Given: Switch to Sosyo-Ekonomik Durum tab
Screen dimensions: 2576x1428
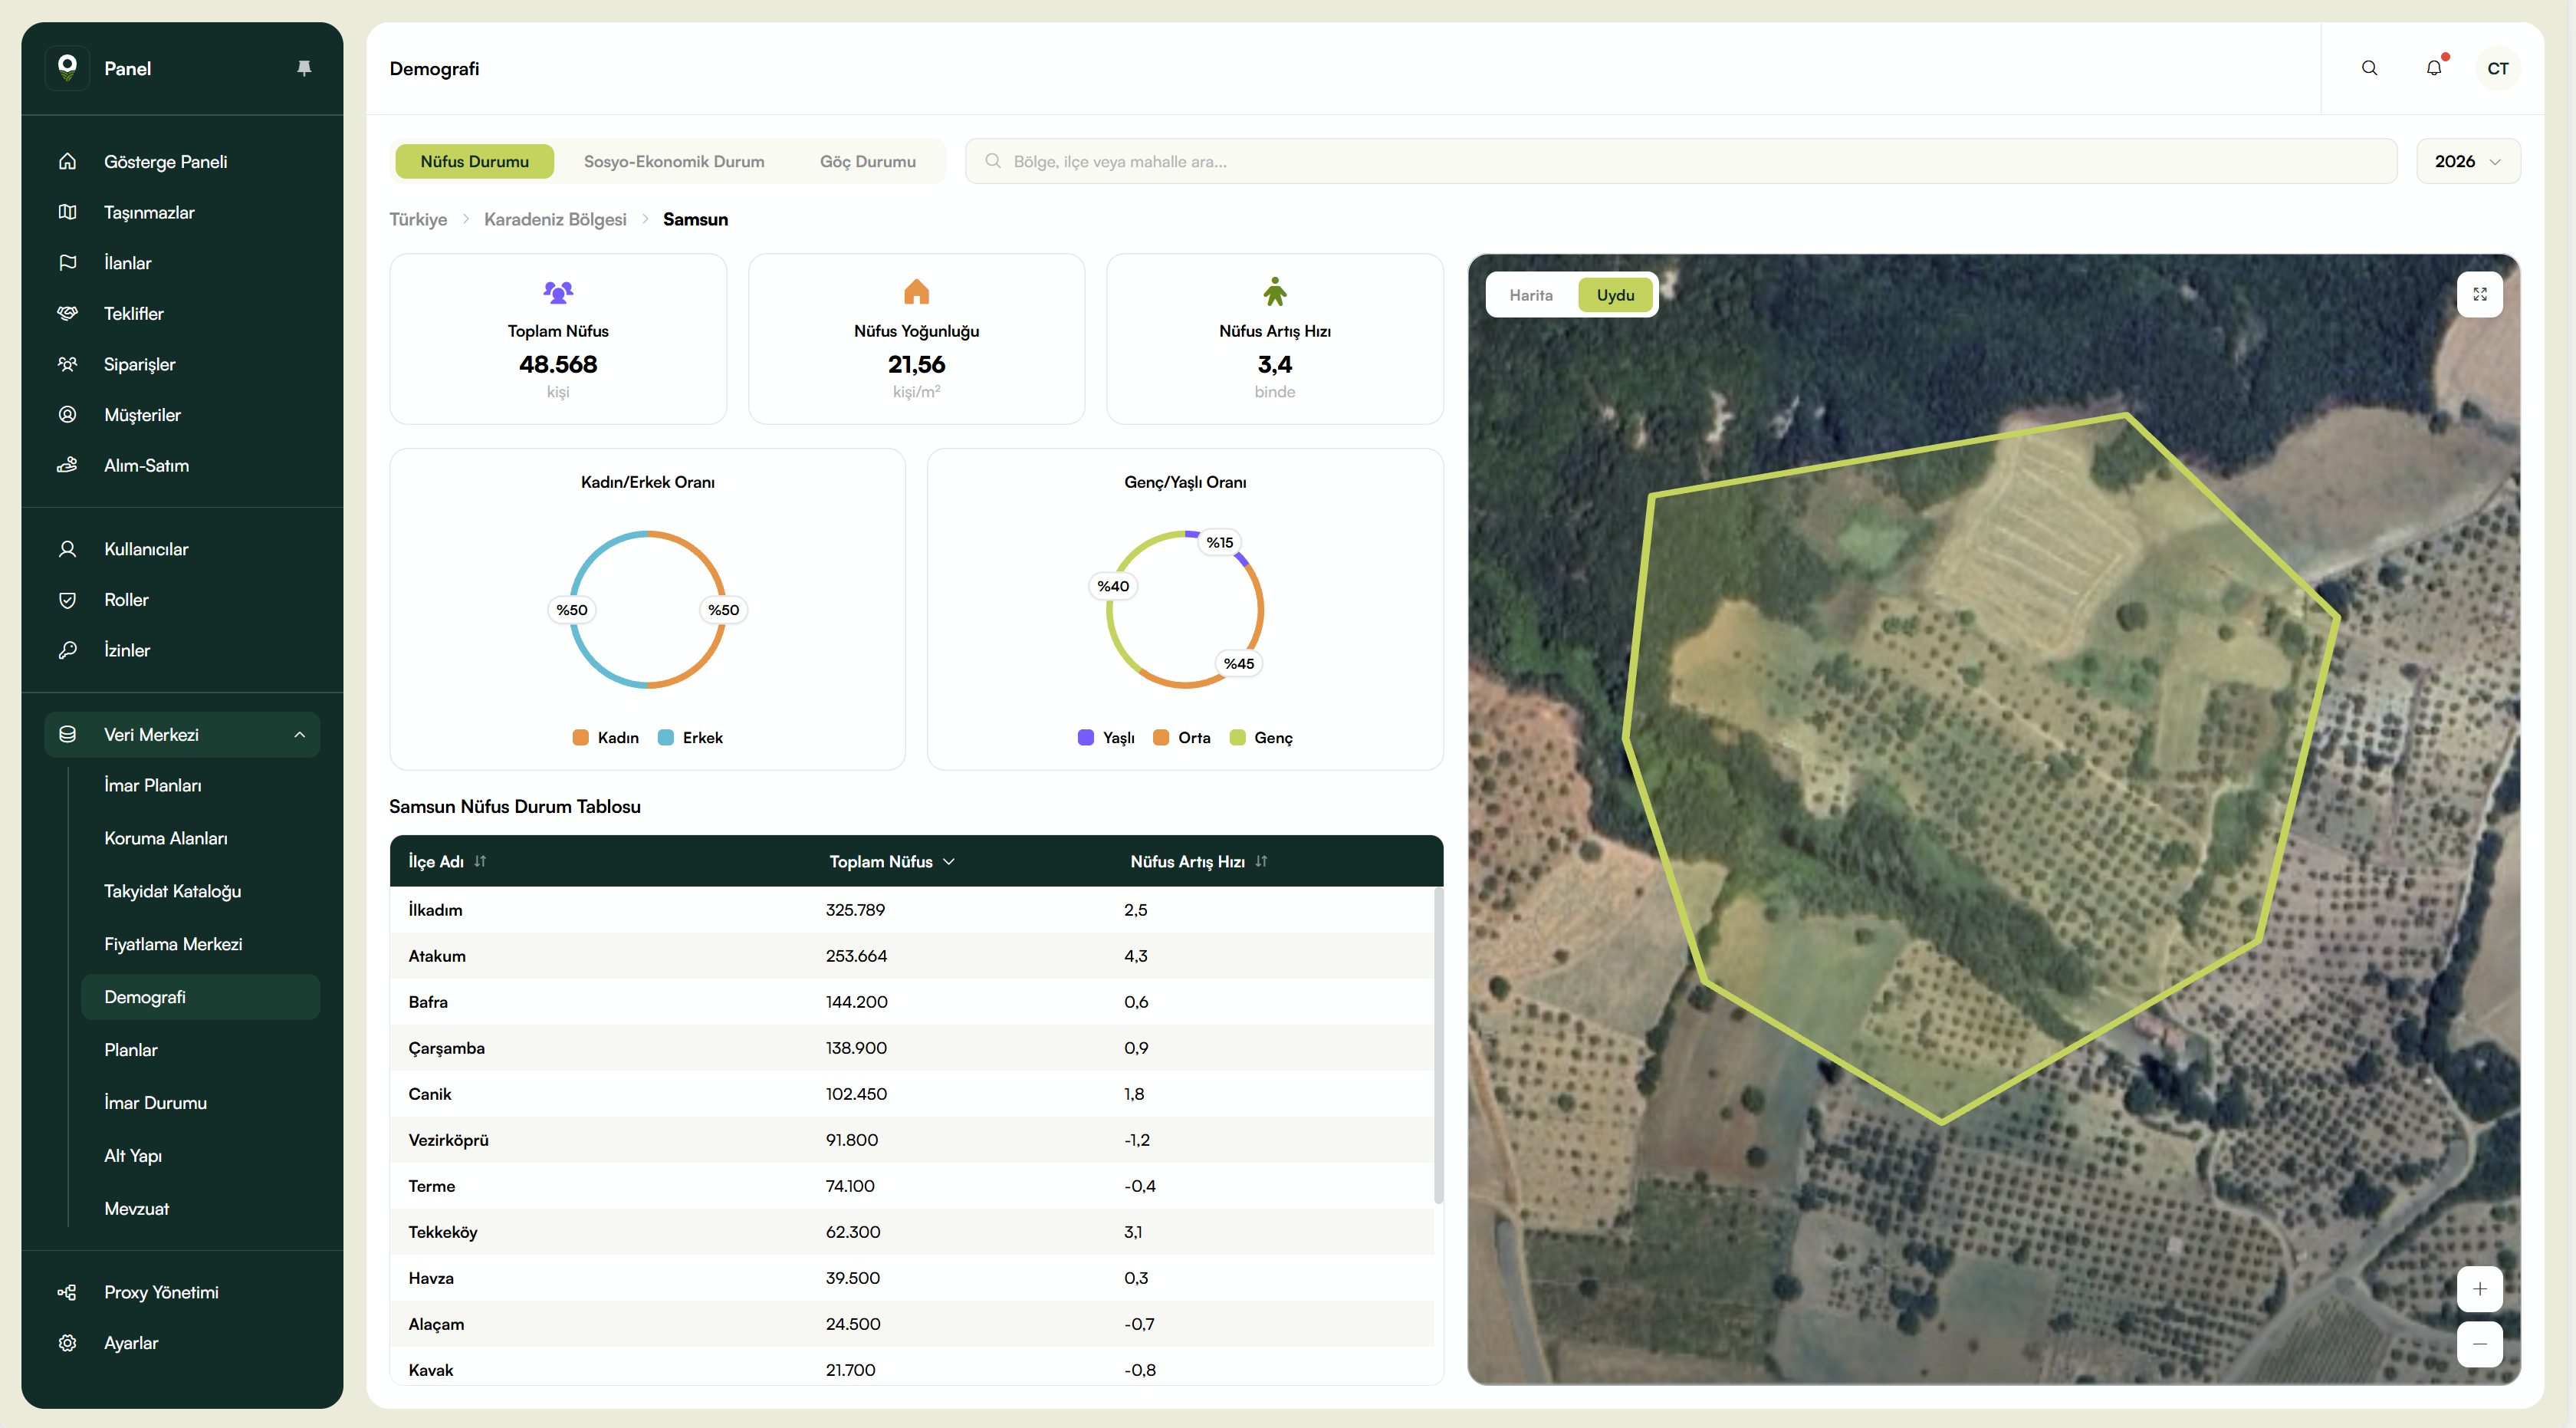Looking at the screenshot, I should pyautogui.click(x=674, y=161).
